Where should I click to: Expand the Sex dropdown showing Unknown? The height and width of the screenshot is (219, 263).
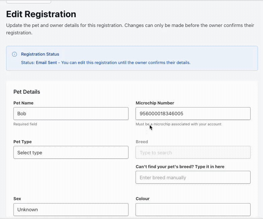pos(71,209)
